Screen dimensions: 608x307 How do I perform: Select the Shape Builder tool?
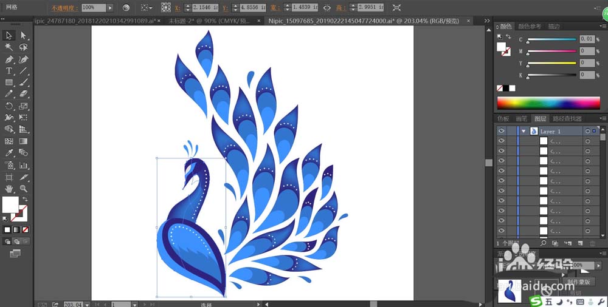click(x=9, y=129)
